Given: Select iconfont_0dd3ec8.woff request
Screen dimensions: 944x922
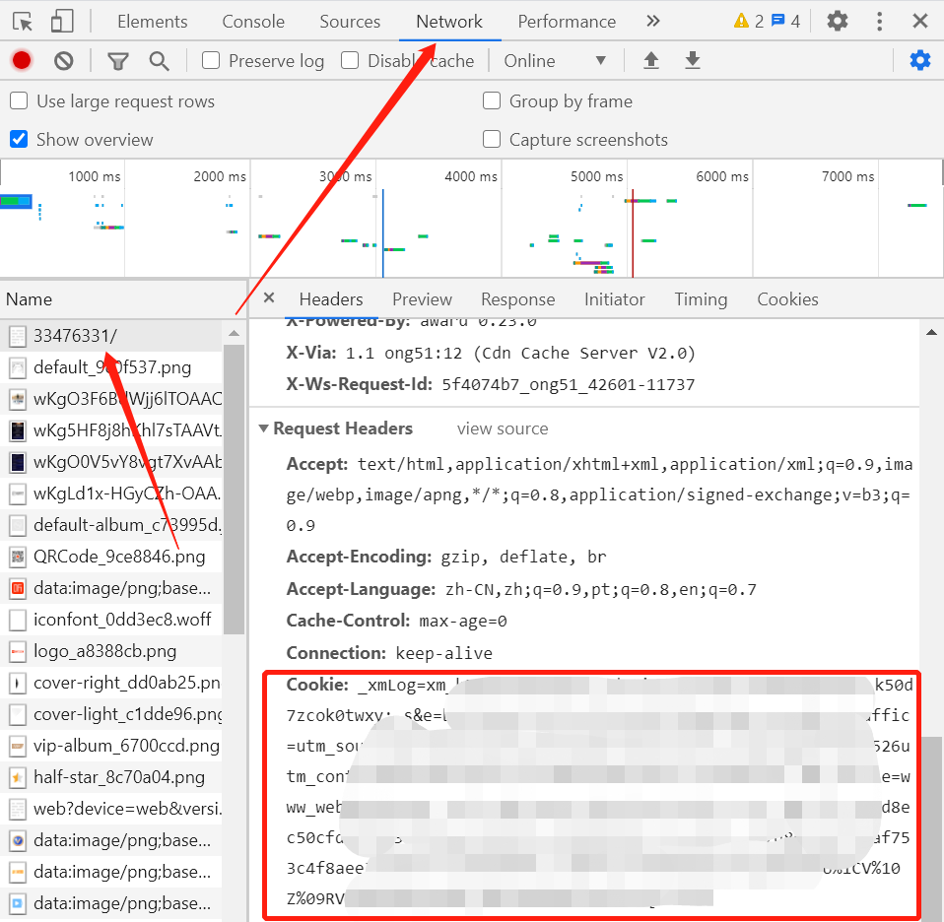Looking at the screenshot, I should 111,620.
